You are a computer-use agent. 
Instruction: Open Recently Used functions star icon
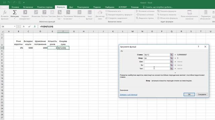pos(25,12)
